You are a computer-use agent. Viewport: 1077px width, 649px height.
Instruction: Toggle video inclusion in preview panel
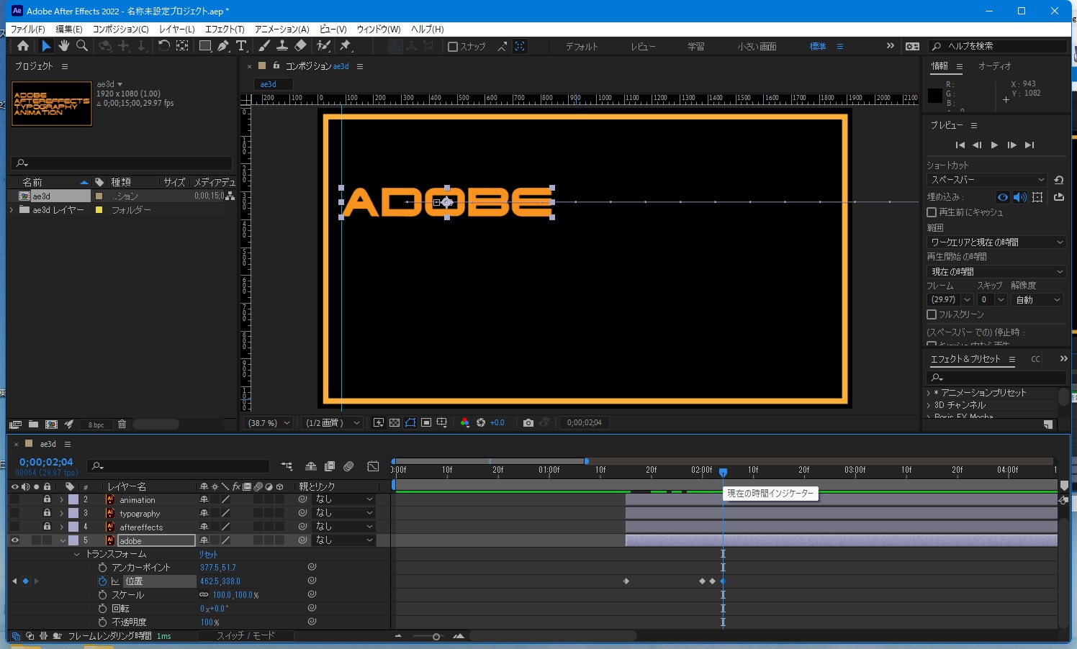tap(1003, 197)
